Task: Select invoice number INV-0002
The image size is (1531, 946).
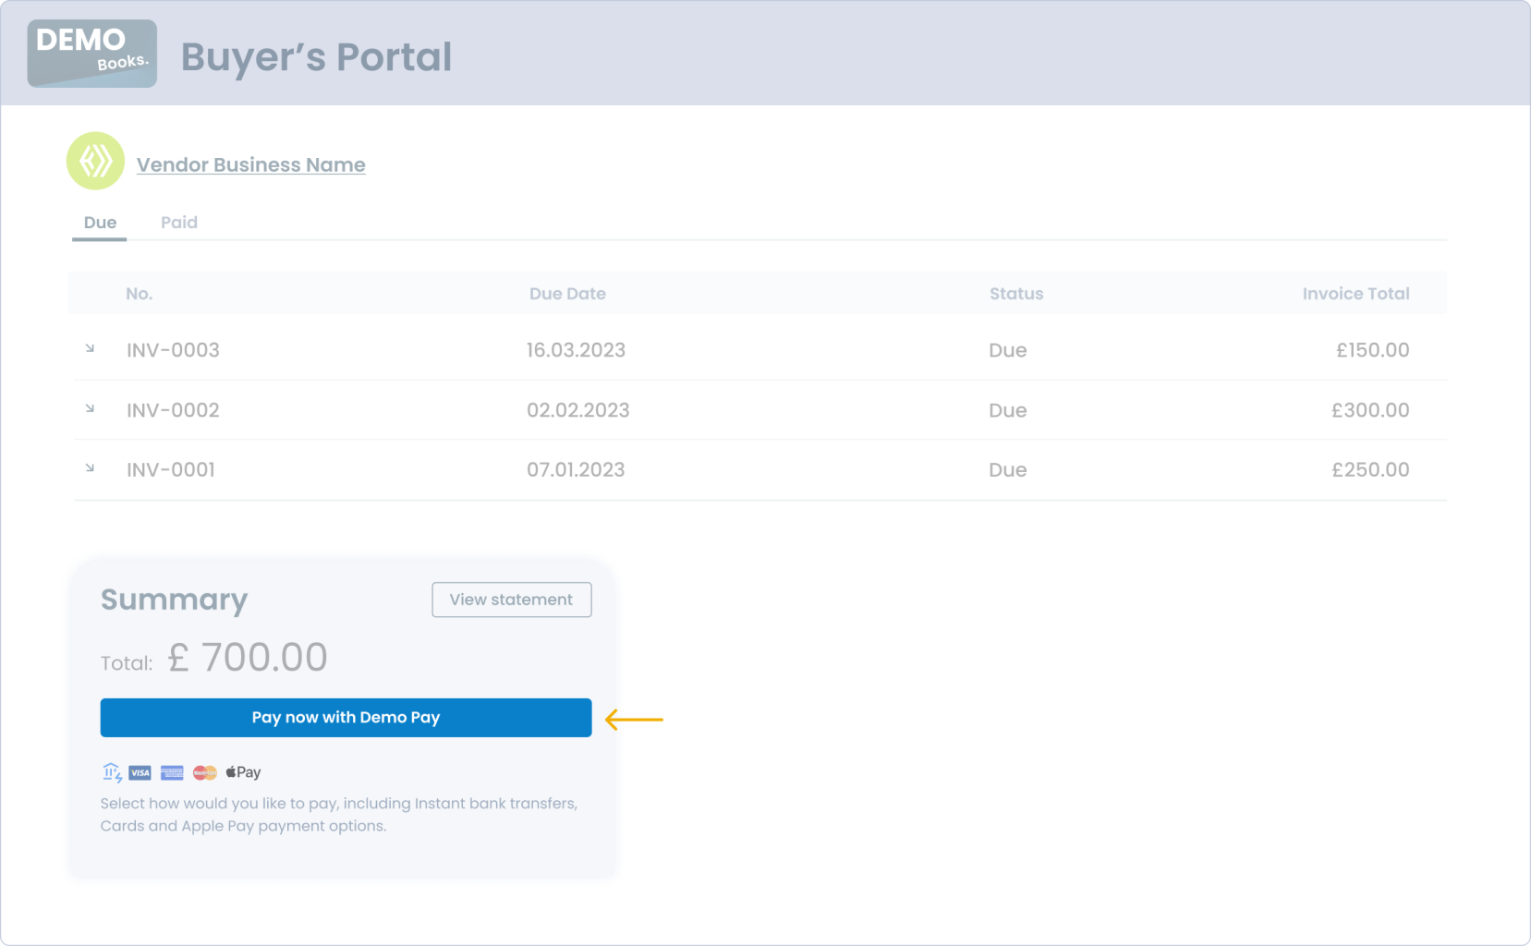Action: (173, 410)
